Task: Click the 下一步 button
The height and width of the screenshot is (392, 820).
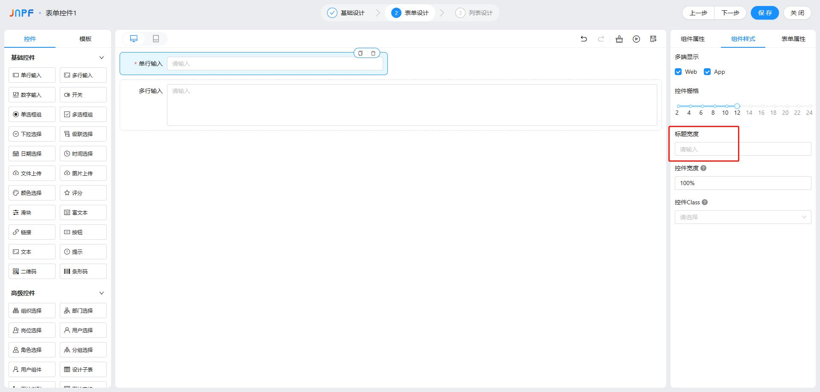Action: pos(730,13)
